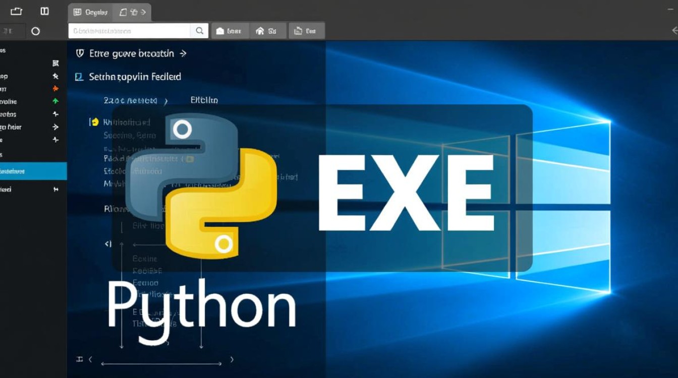Enable the flag icon next to Settha ropvlin Fedled
This screenshot has width=678, height=378.
coord(78,77)
